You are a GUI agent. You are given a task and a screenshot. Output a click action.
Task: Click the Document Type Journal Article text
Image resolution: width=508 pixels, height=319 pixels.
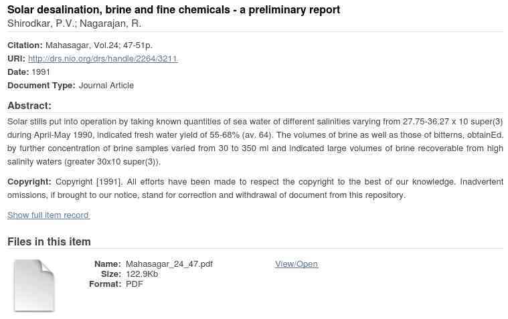pyautogui.click(x=106, y=86)
